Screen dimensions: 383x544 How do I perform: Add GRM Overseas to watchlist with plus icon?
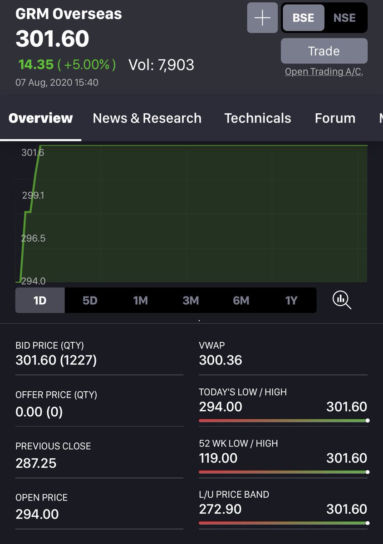262,18
